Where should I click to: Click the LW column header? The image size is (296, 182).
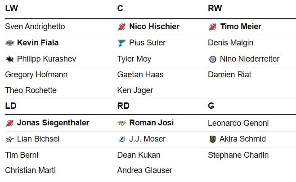coord(12,8)
